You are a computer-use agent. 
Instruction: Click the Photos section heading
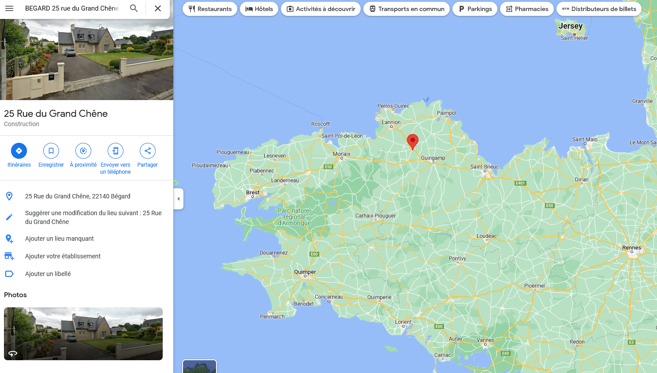pyautogui.click(x=15, y=295)
